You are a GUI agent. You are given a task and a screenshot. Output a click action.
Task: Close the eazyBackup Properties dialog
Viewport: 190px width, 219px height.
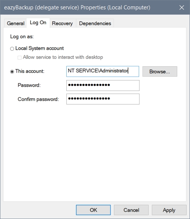click(x=182, y=7)
